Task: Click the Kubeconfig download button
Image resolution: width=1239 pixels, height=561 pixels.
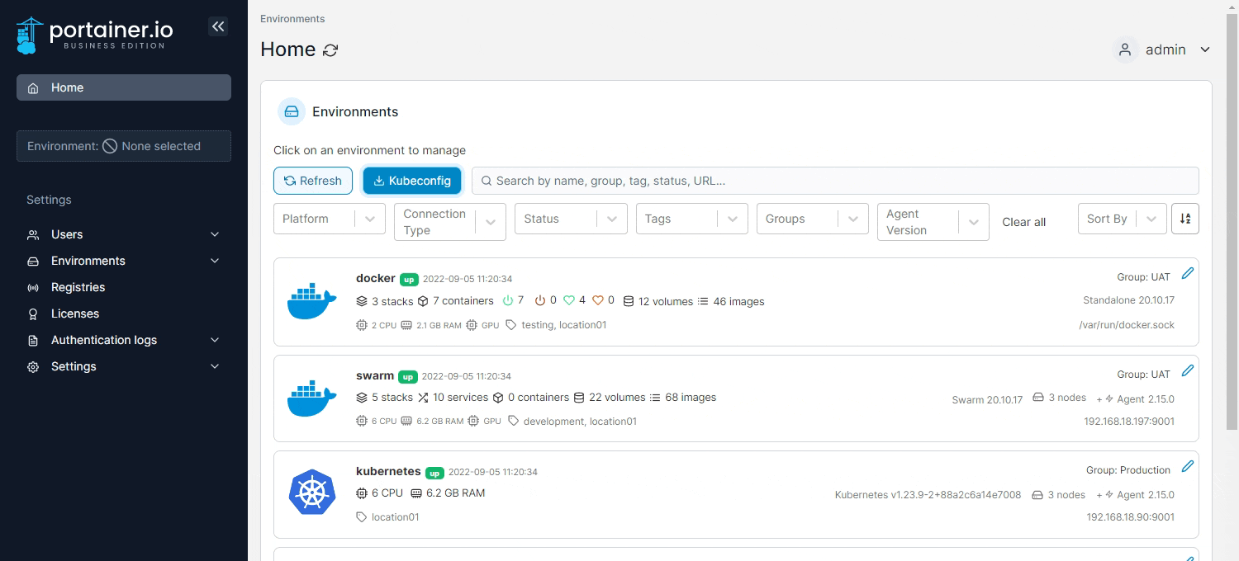Action: pos(412,181)
